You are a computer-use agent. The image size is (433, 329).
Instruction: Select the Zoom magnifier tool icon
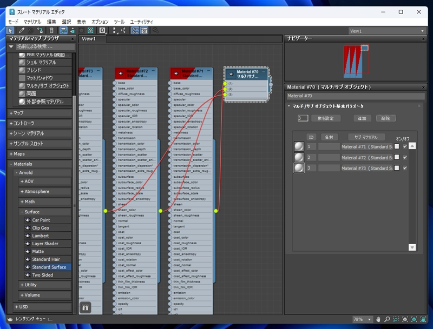click(x=387, y=319)
